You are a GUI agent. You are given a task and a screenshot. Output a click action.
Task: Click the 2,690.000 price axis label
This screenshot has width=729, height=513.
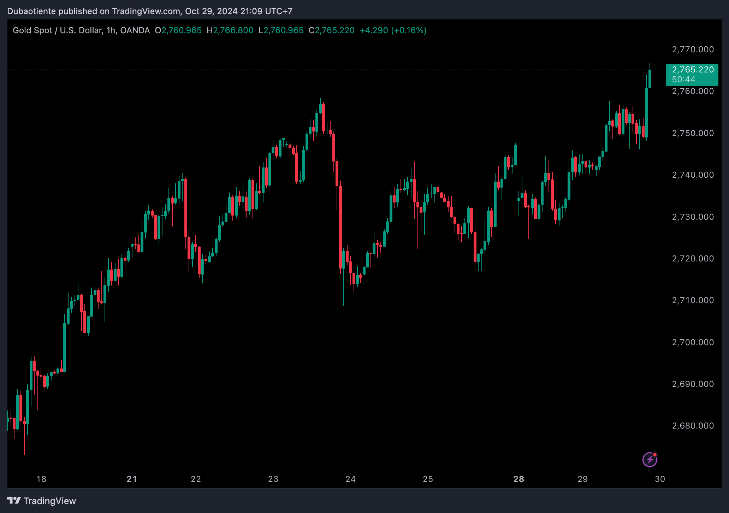coord(693,384)
